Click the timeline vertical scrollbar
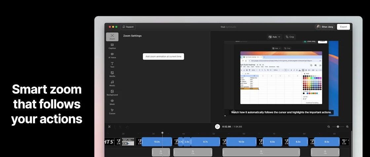Screen dimensions: 370x157 tap(351, 144)
